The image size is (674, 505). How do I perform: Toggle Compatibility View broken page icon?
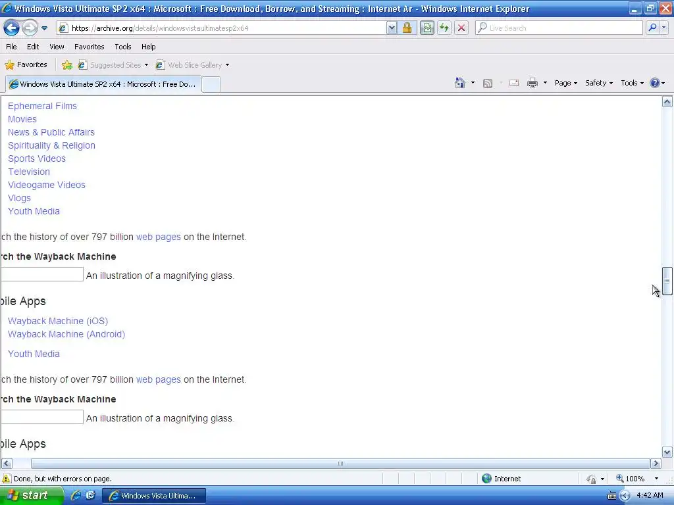coord(427,28)
